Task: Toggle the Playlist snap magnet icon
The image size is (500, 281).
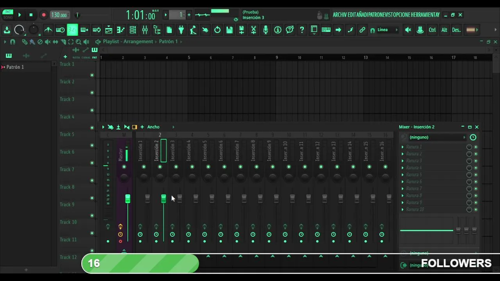Action: [12, 42]
